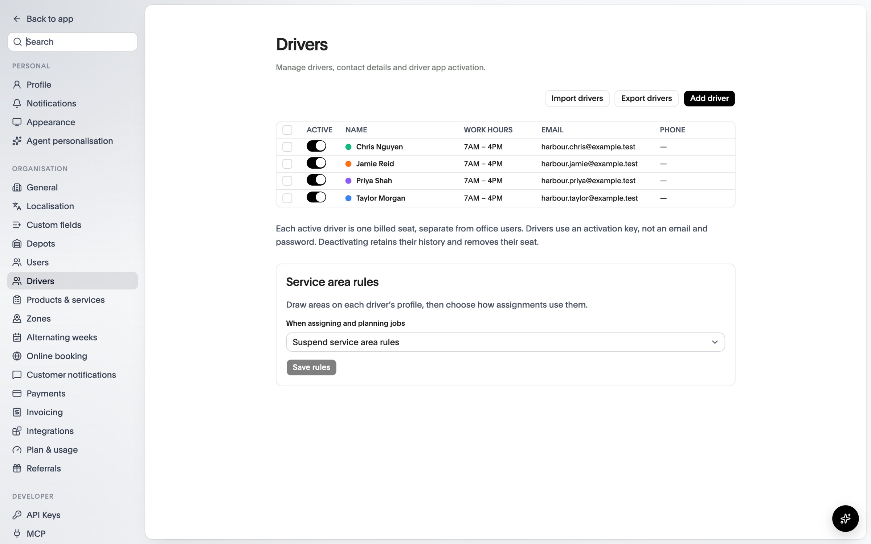Click the Referrals gift icon
The image size is (871, 544).
point(17,469)
